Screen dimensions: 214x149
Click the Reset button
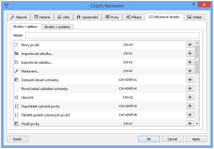[18, 139]
